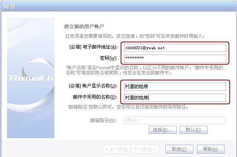
Task: Click the Foxmail 6 logo banner
Action: pos(30,78)
